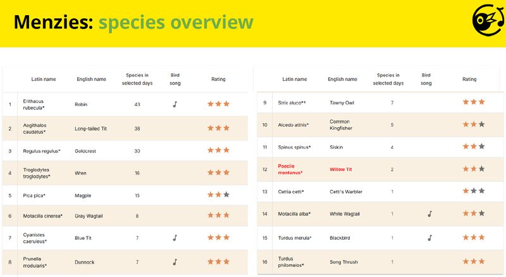Click the Tawny Owl star rating
506x277 pixels.
coord(473,102)
